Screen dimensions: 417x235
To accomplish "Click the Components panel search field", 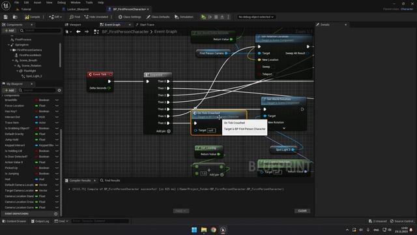I will (40, 31).
